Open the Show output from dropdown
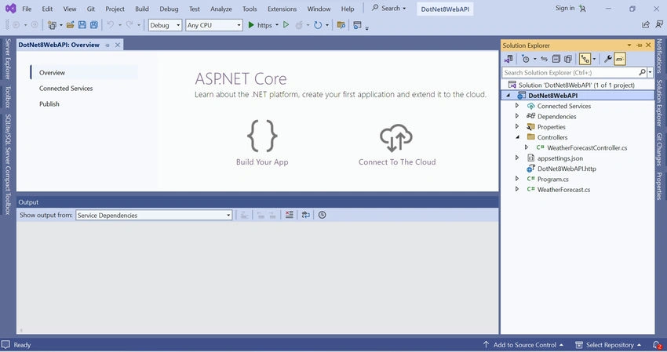 pos(154,215)
